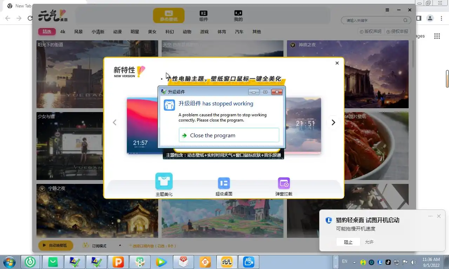Go to the next slide with right arrow

pyautogui.click(x=333, y=122)
